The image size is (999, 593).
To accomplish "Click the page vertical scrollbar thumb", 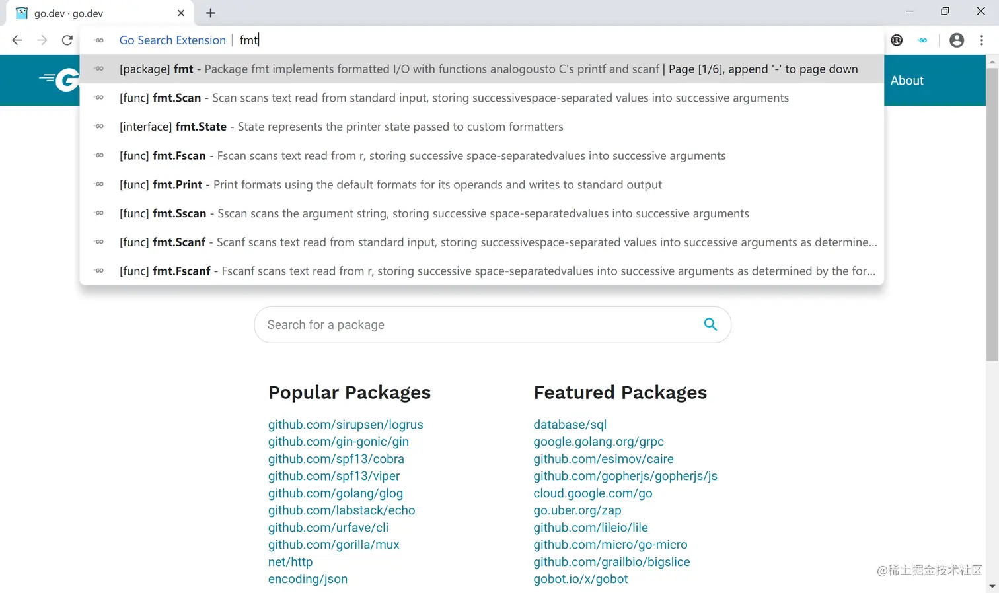I will [x=992, y=213].
